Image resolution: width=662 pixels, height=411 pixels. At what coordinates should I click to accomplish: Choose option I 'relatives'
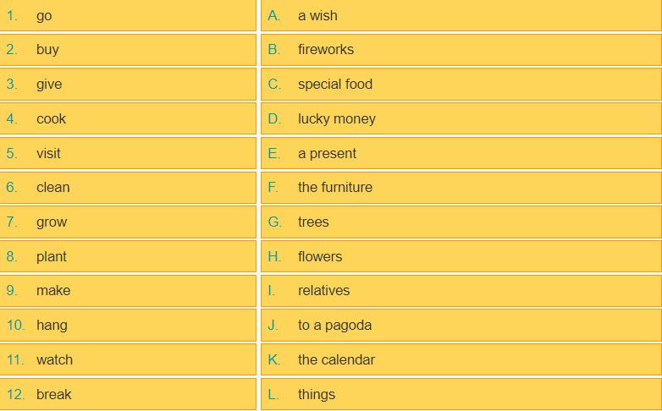[461, 291]
